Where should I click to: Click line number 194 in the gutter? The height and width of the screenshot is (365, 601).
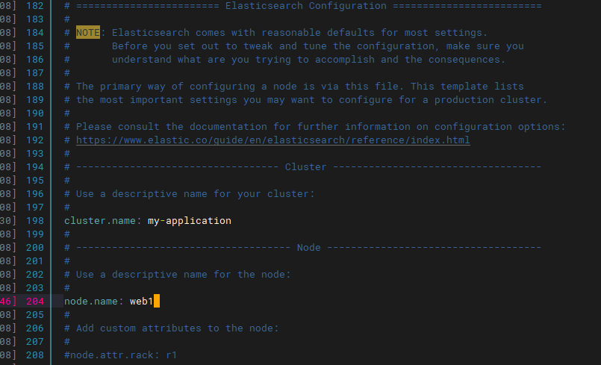(x=35, y=166)
